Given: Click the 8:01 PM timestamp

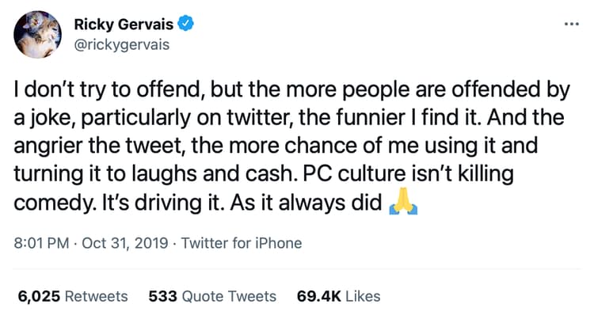Looking at the screenshot, I should point(41,243).
